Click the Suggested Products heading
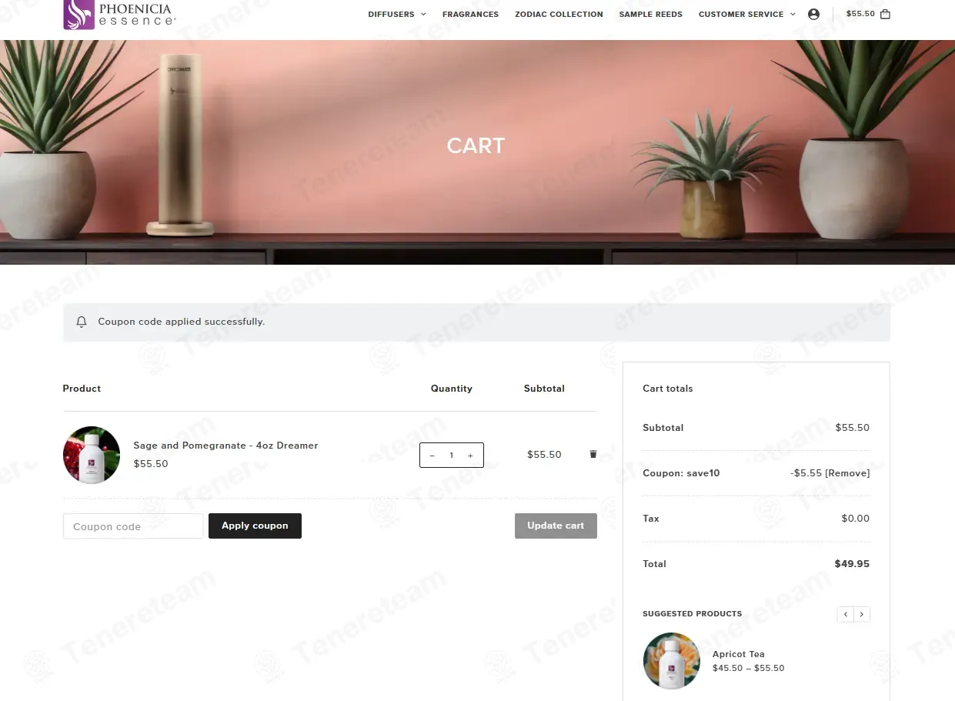The height and width of the screenshot is (701, 955). point(692,614)
